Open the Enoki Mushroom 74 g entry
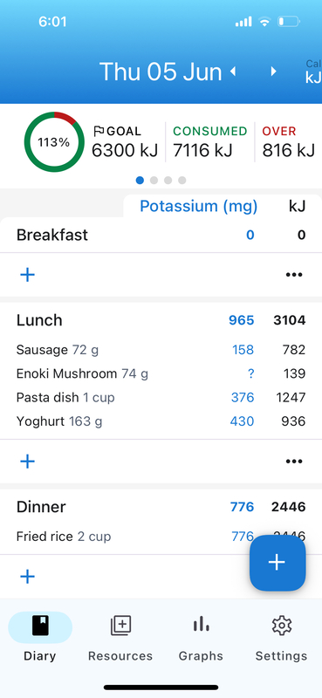 [x=161, y=373]
